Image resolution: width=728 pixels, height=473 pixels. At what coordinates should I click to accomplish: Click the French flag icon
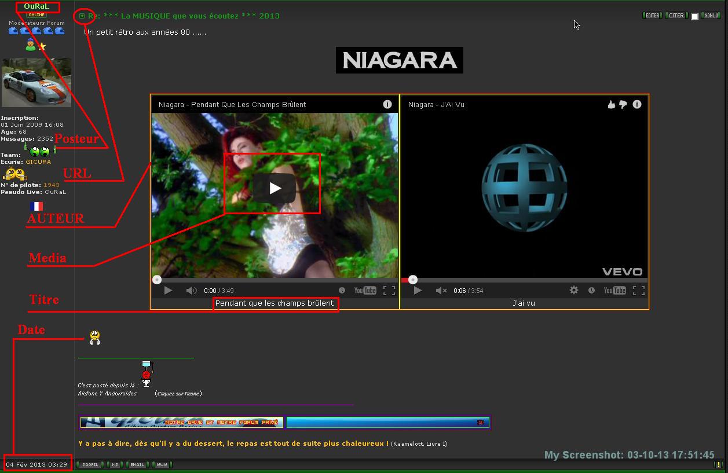coord(36,206)
